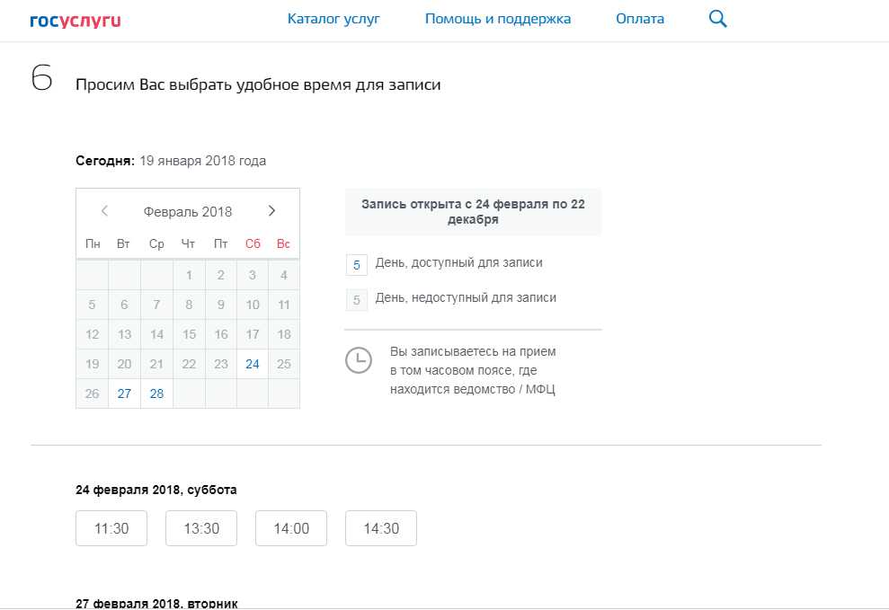The image size is (889, 610).
Task: Choose the 14:30 time slot
Action: tap(381, 528)
